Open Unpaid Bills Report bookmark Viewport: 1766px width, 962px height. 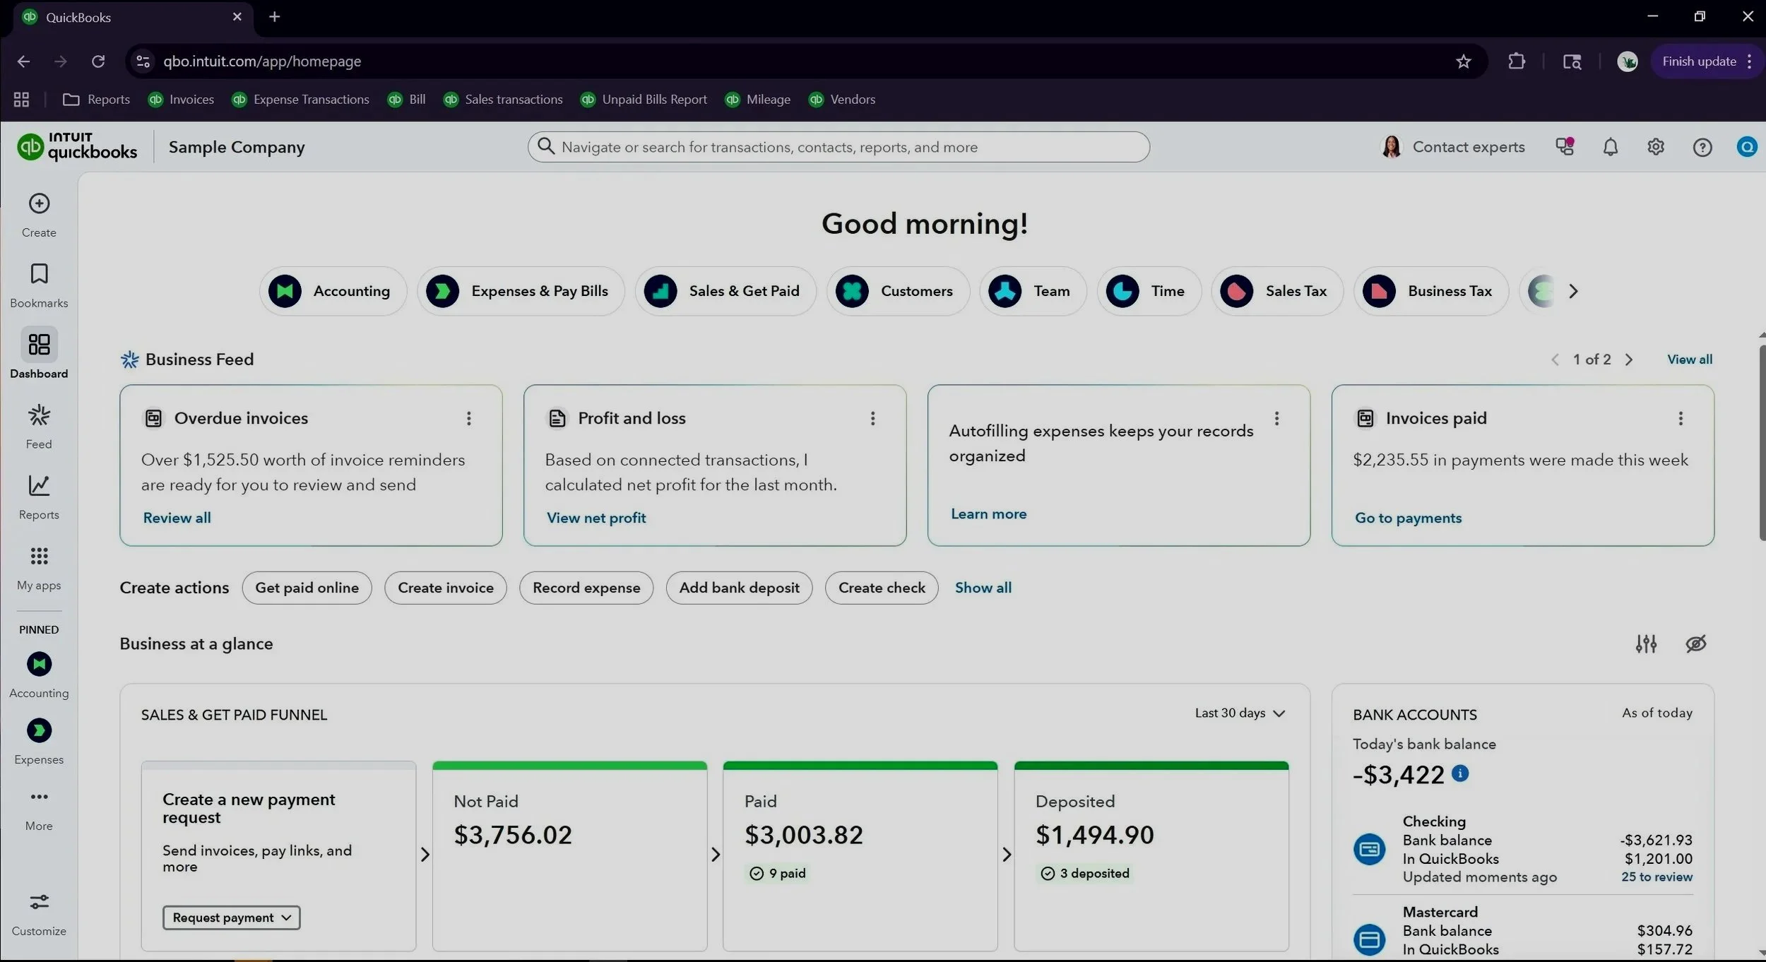tap(644, 100)
